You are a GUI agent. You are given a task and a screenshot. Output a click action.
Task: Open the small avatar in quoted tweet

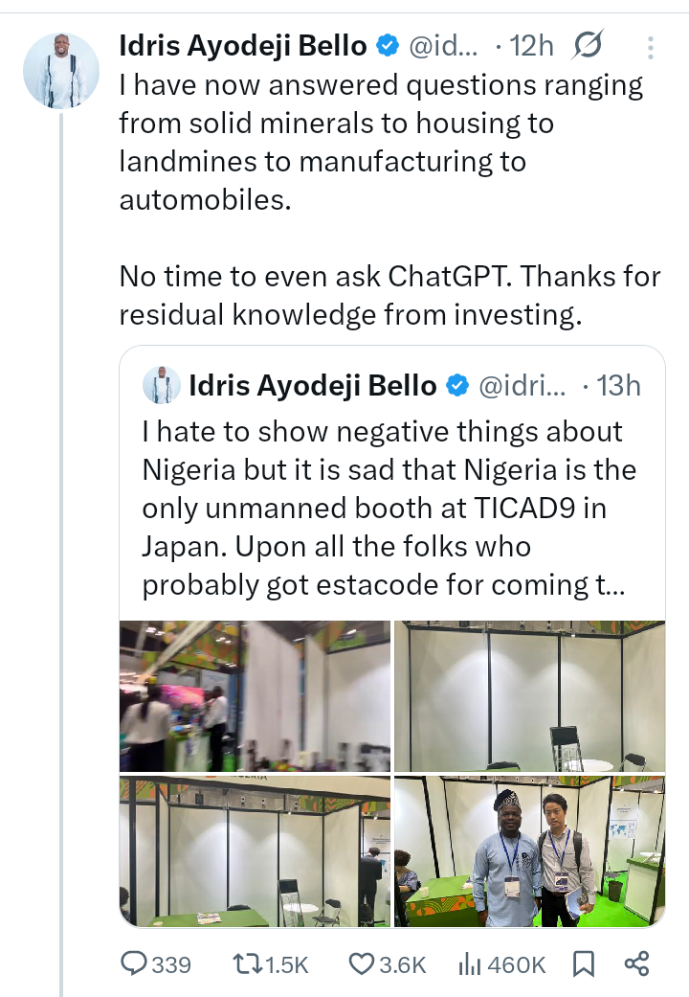pos(162,386)
